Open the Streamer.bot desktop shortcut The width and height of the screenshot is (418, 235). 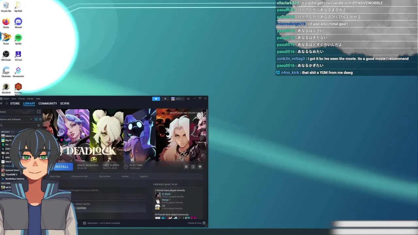[18, 72]
